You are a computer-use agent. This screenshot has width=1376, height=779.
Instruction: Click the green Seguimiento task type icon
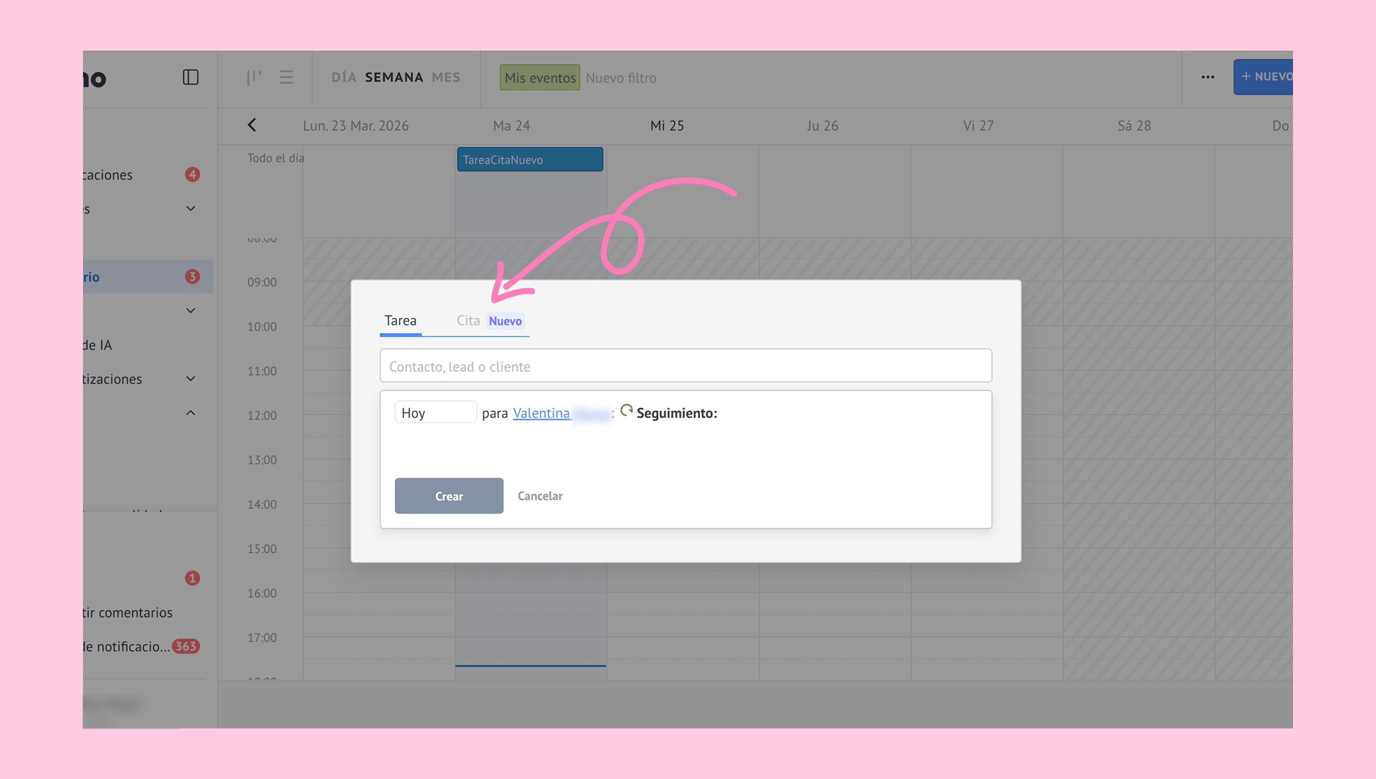tap(626, 411)
